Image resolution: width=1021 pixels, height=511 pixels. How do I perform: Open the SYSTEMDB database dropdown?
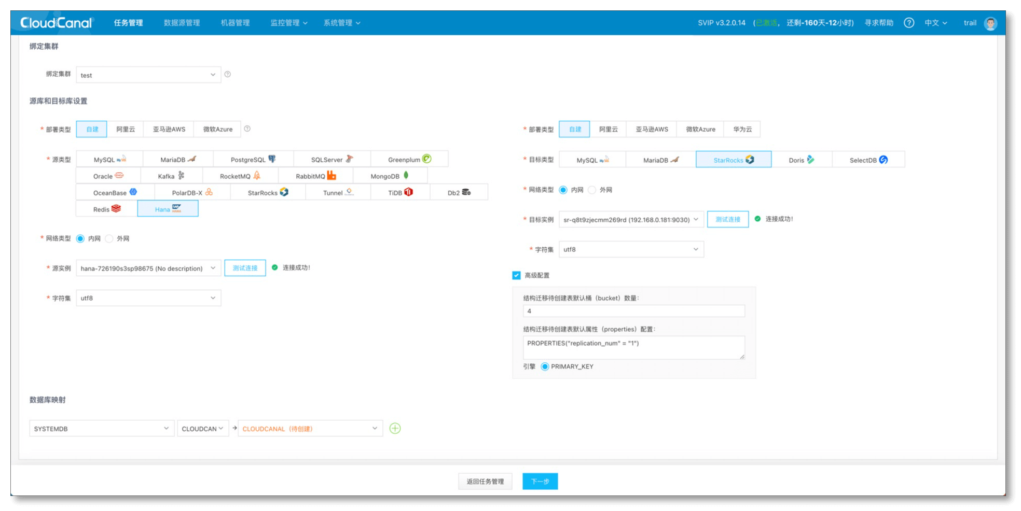pos(101,429)
